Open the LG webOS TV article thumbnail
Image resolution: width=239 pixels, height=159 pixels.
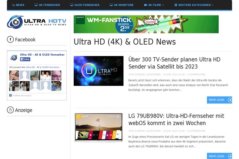point(98,128)
